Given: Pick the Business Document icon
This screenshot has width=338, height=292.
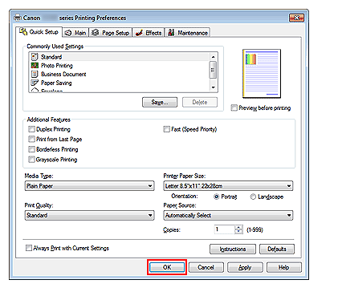Looking at the screenshot, I should pos(35,74).
